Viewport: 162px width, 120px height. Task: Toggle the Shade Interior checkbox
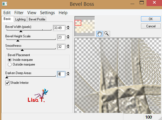point(7,83)
